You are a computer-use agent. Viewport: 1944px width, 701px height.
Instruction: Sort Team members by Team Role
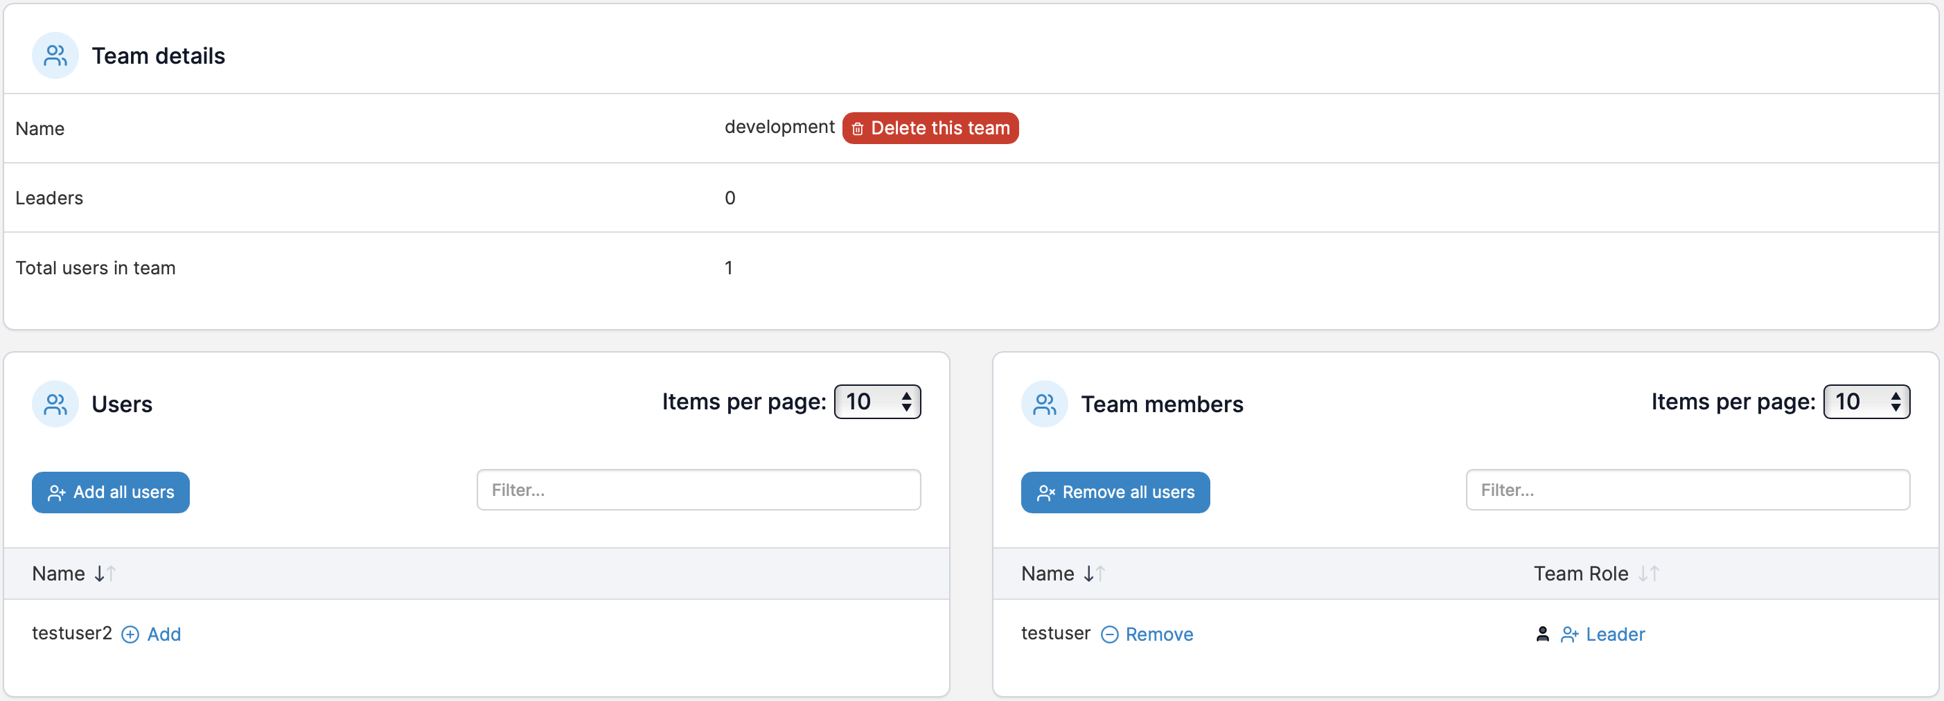[1596, 574]
